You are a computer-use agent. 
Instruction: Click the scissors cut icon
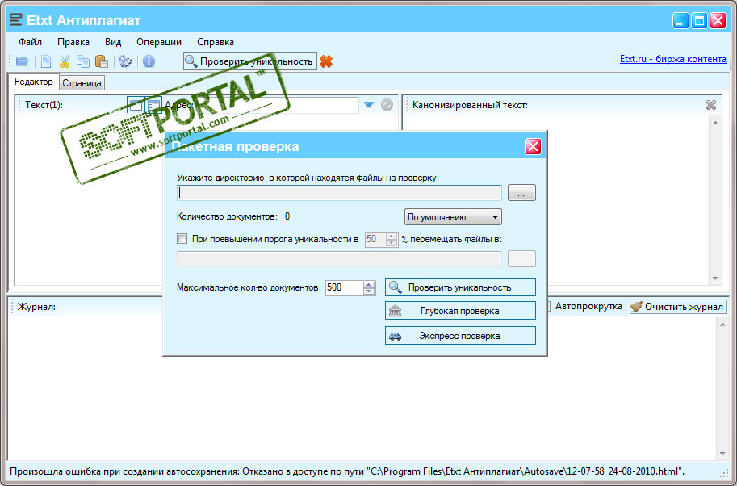coord(65,61)
